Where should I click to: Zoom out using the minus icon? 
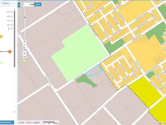pyautogui.click(x=24, y=45)
